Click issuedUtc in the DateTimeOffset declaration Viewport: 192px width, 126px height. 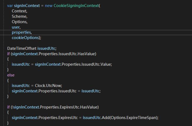tap(46, 48)
